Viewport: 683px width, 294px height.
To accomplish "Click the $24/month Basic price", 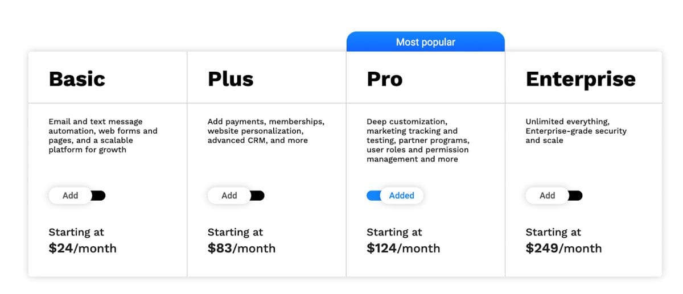I will tap(83, 249).
